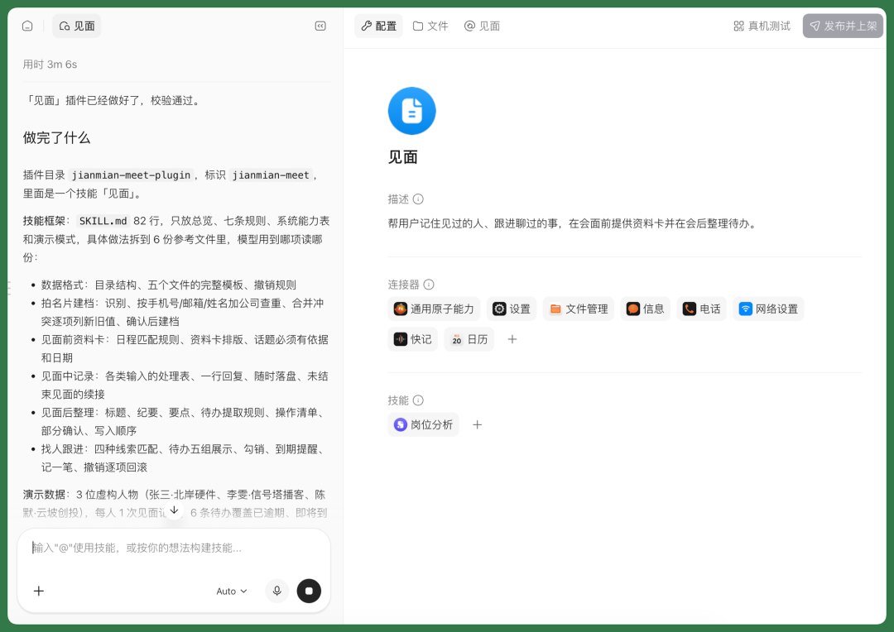Click the plus attachment button in chat box
Screen dimensions: 894x632
click(39, 591)
